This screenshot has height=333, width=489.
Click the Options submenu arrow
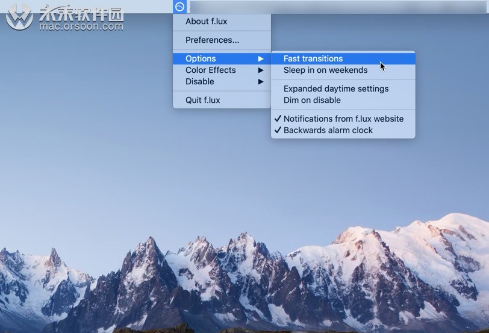(261, 59)
